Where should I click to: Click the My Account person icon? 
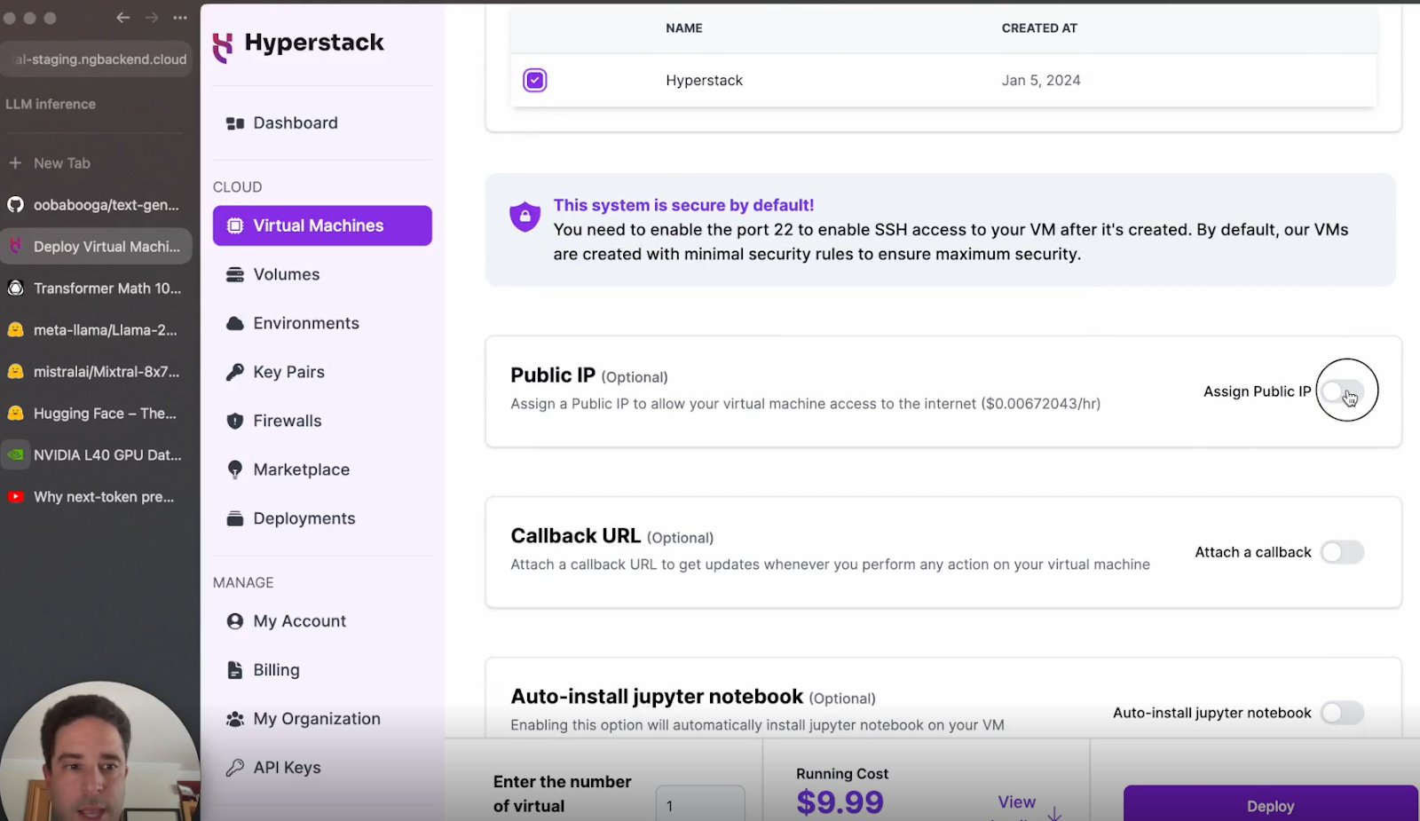pyautogui.click(x=235, y=621)
